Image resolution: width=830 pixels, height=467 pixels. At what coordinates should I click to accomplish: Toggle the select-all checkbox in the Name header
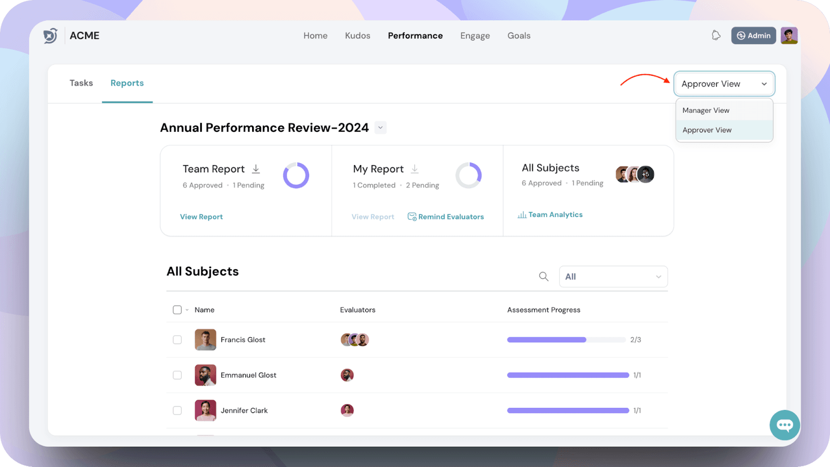point(177,310)
